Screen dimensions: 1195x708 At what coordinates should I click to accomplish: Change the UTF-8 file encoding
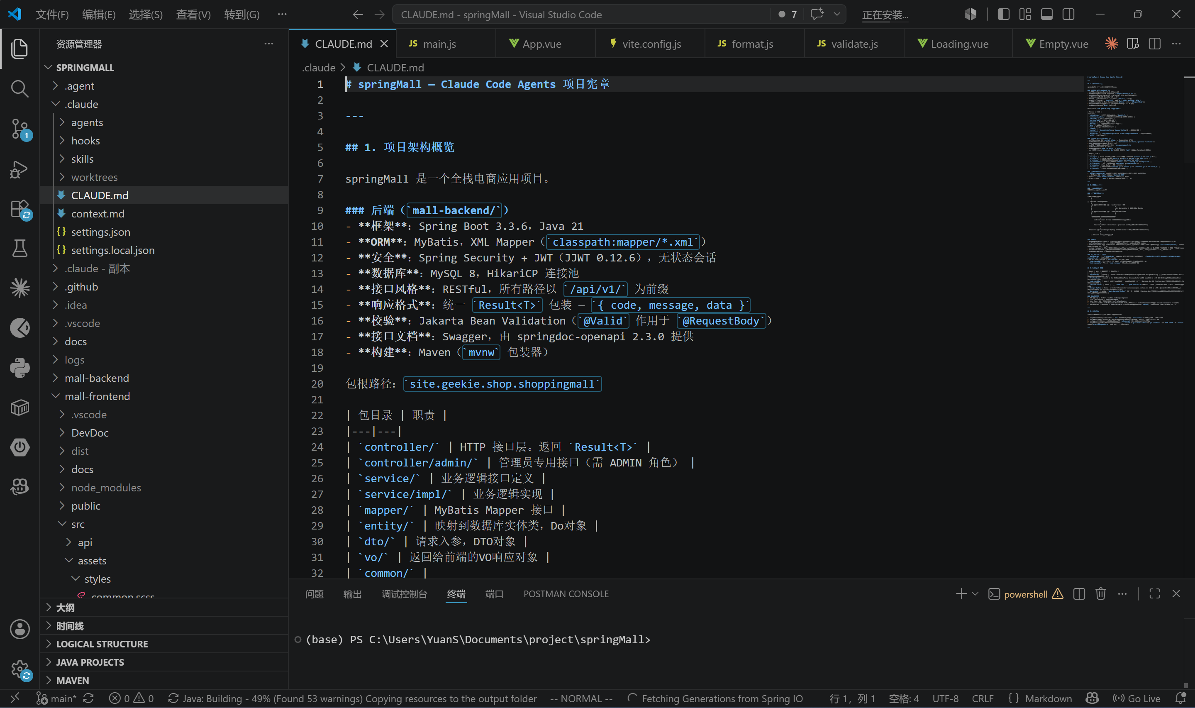[x=945, y=698]
